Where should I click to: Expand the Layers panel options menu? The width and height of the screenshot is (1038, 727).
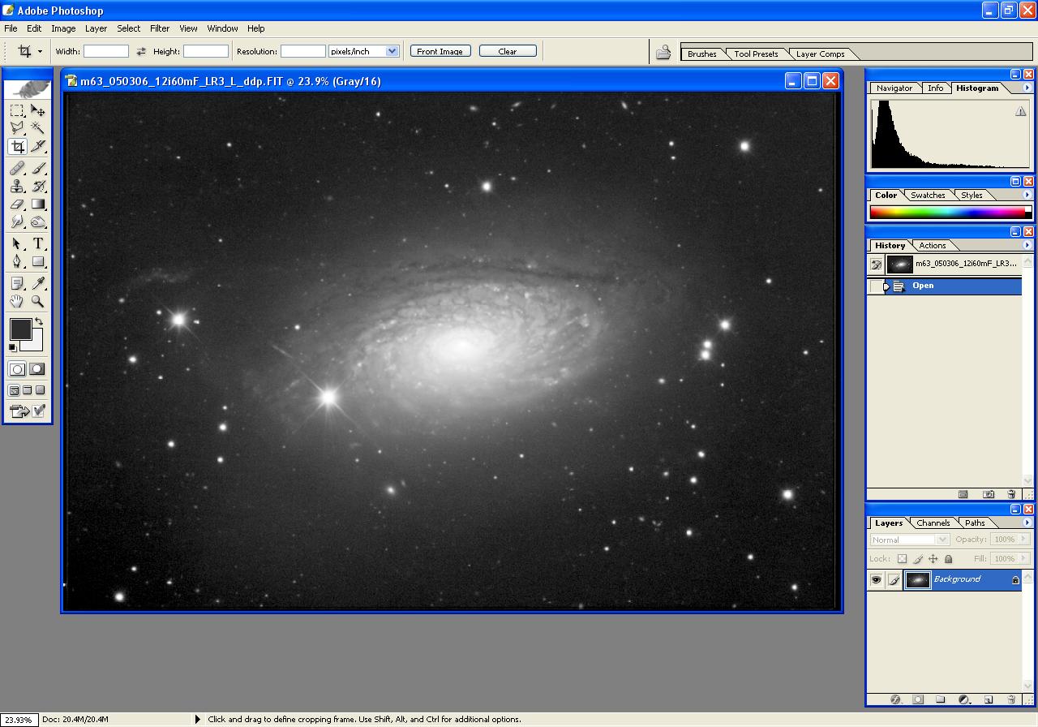(1027, 523)
